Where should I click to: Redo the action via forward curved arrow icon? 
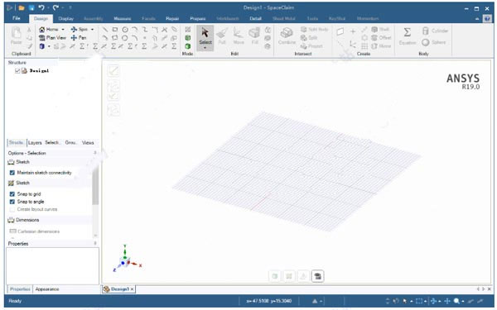tap(55, 7)
